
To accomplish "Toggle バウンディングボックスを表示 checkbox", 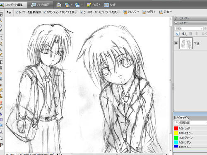I will pyautogui.click(x=45, y=12).
